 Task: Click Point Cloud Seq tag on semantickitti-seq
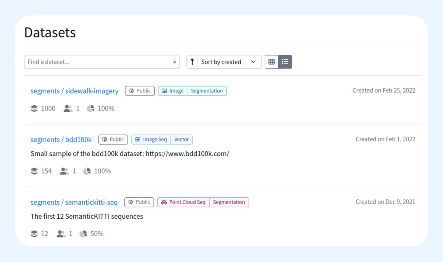click(x=183, y=202)
